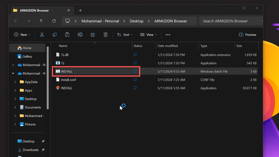This screenshot has width=279, height=157.
Task: Expand the AppData folder in sidebar
Action: pyautogui.click(x=15, y=82)
